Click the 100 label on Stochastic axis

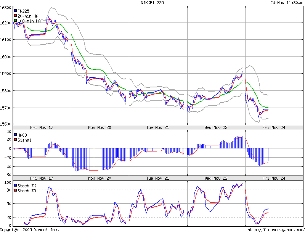coord(8,182)
